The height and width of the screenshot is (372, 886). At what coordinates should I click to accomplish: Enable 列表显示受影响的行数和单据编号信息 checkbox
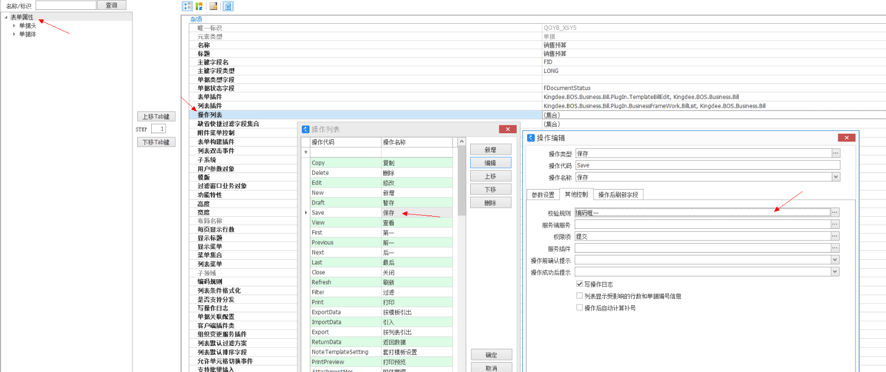(x=580, y=296)
